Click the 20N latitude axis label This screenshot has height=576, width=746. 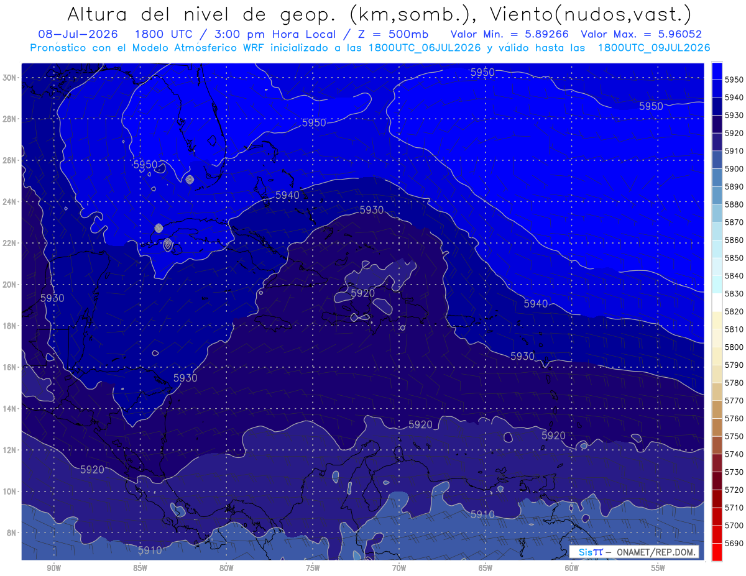[11, 285]
